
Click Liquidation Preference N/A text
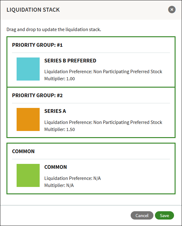[73, 178]
